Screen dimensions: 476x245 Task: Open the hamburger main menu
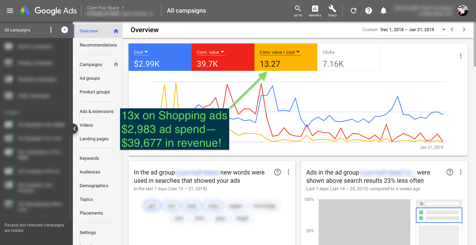pyautogui.click(x=10, y=11)
